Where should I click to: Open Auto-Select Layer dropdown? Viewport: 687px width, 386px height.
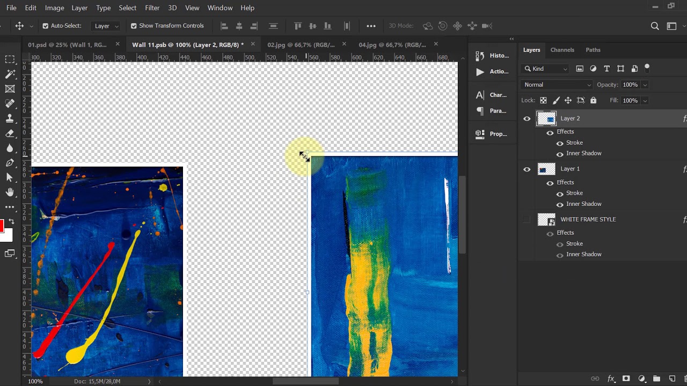tap(106, 26)
